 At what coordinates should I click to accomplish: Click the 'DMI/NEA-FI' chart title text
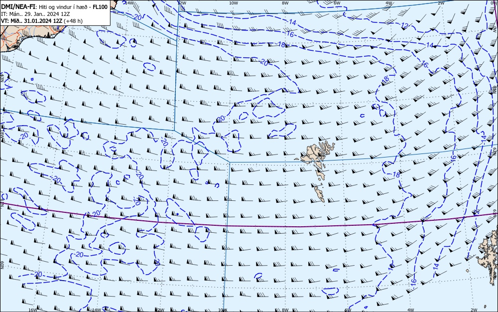click(18, 6)
